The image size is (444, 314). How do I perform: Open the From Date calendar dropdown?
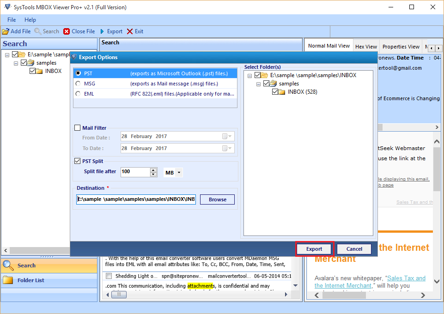pos(227,136)
